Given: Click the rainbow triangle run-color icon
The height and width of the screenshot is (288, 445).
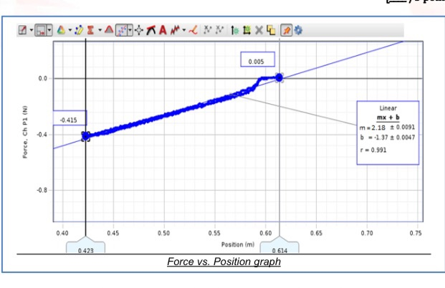Looking at the screenshot, I should click(61, 30).
